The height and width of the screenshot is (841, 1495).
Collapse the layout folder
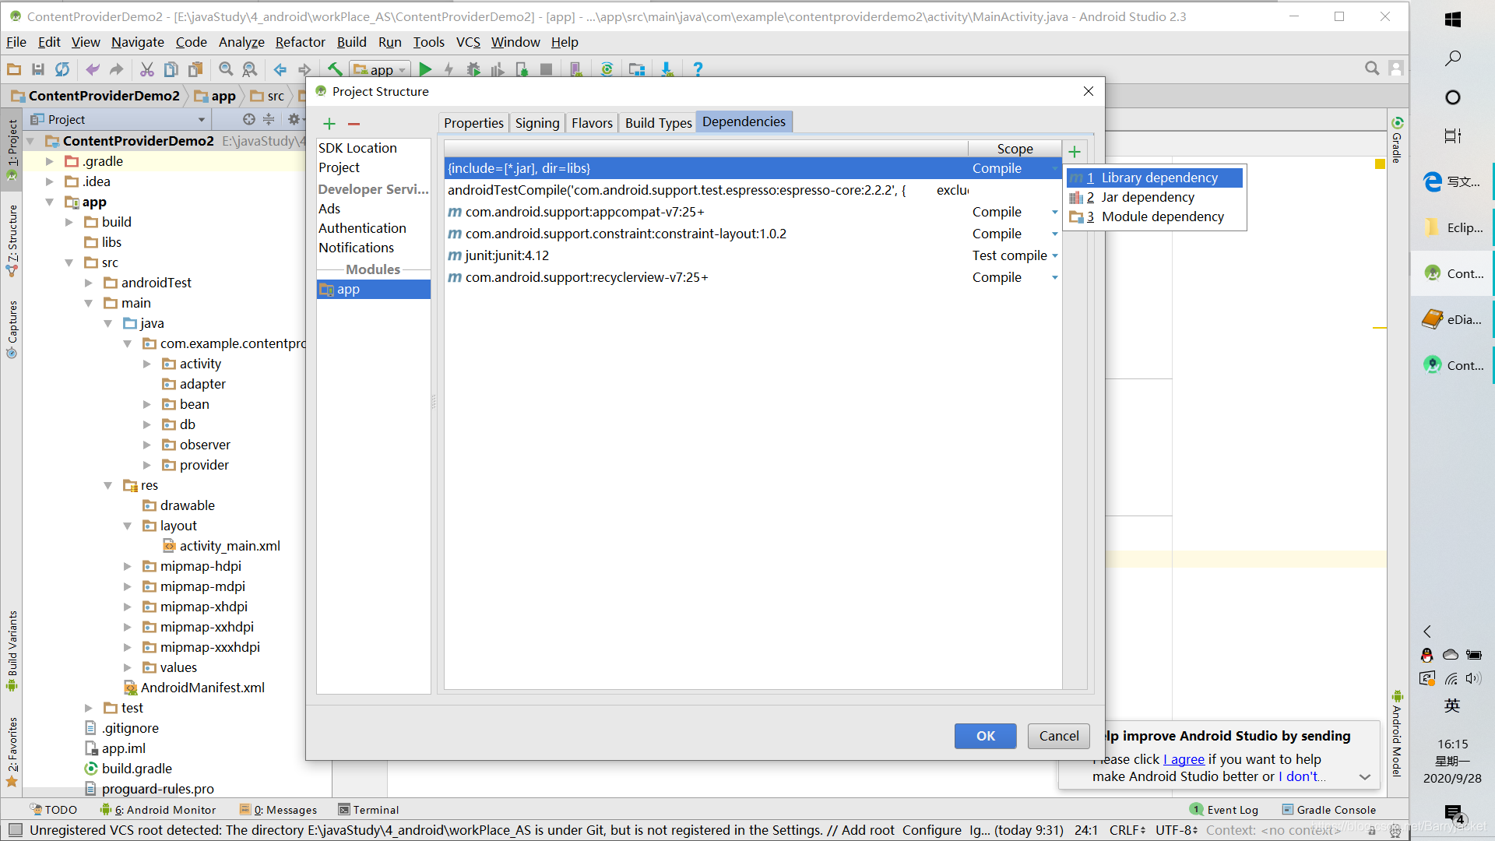pos(128,526)
